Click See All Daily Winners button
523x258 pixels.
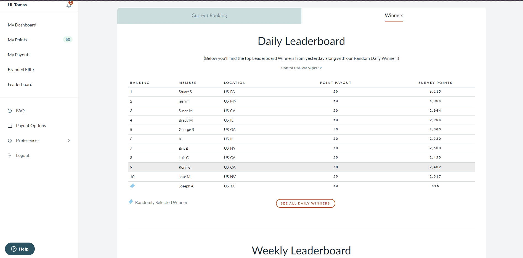[306, 203]
